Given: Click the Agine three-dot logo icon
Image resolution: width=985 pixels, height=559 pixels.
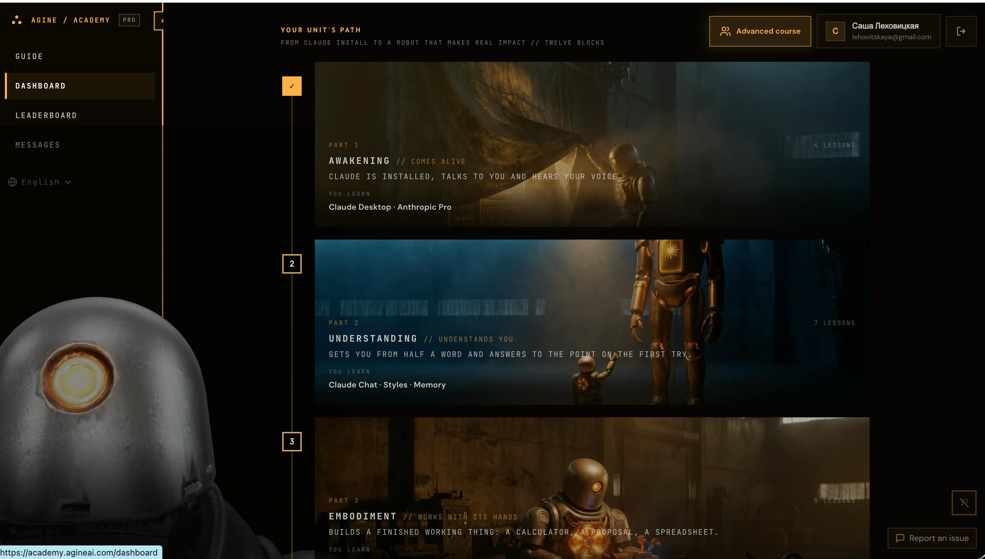Looking at the screenshot, I should tap(17, 20).
